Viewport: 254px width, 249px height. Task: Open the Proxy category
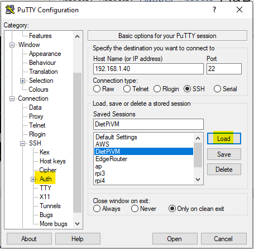coord(36,116)
